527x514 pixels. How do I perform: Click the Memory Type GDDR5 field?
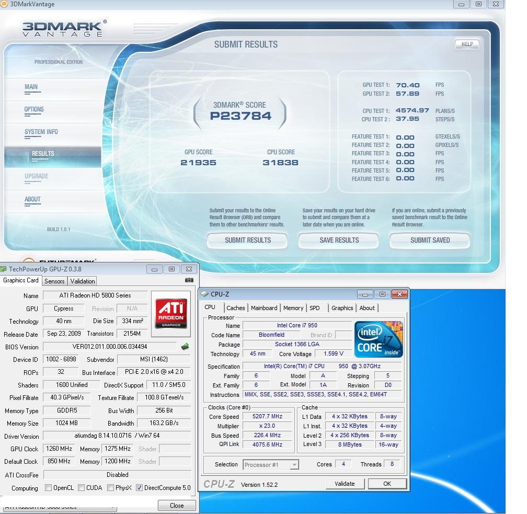tap(67, 410)
